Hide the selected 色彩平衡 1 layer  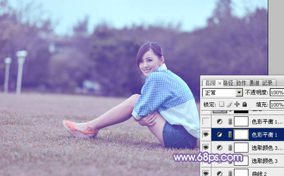[206, 134]
